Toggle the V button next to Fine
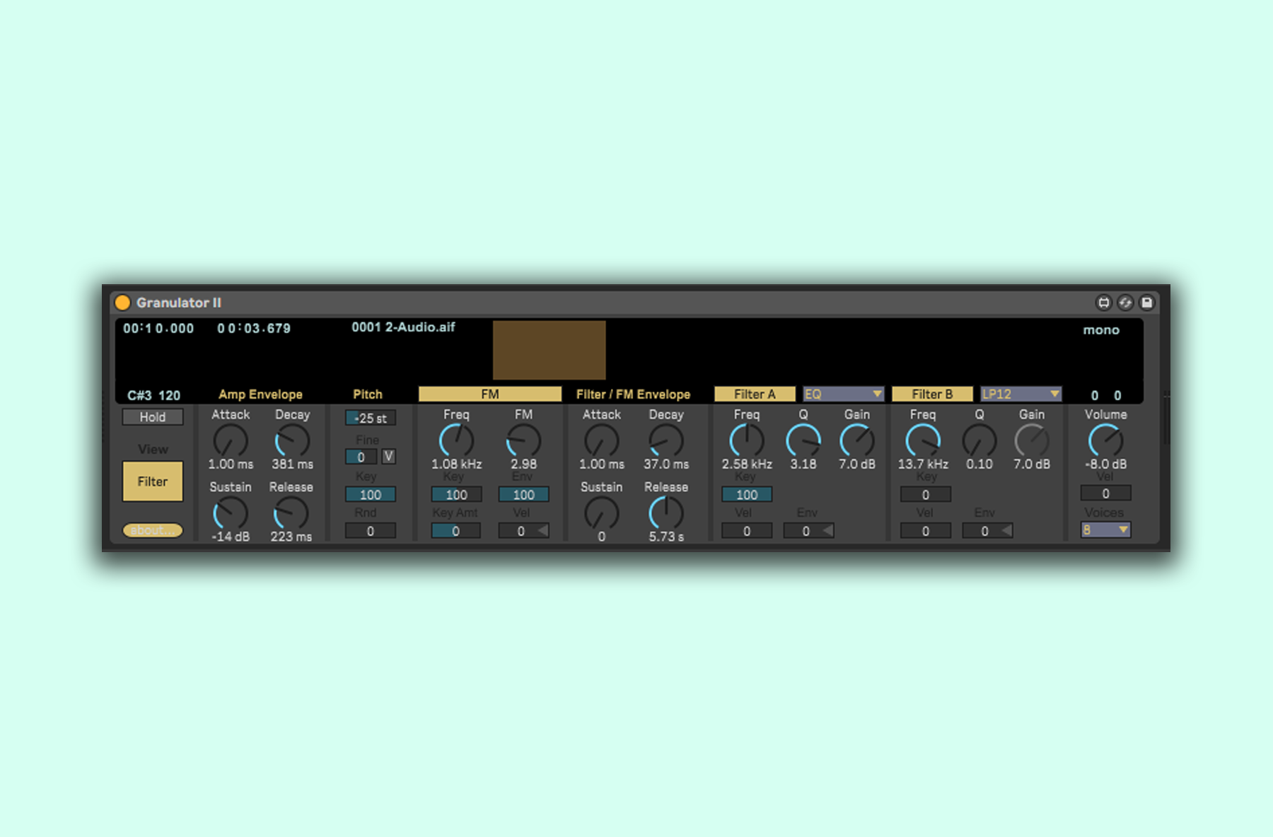This screenshot has width=1273, height=837. click(388, 457)
